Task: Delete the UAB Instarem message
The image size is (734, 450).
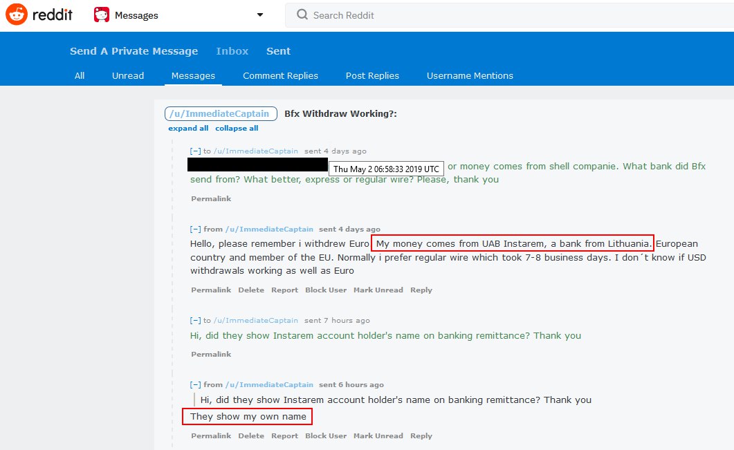Action: [251, 290]
